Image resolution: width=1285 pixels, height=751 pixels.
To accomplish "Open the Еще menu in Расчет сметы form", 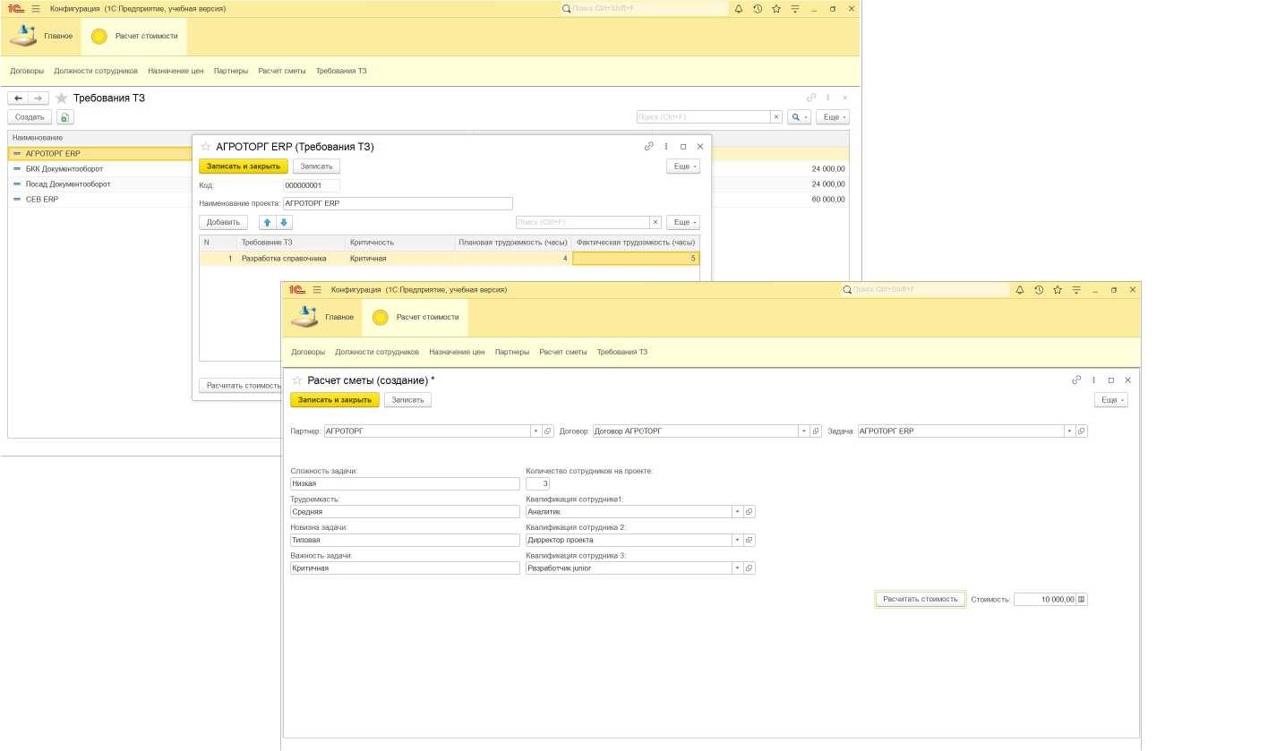I will point(1110,400).
